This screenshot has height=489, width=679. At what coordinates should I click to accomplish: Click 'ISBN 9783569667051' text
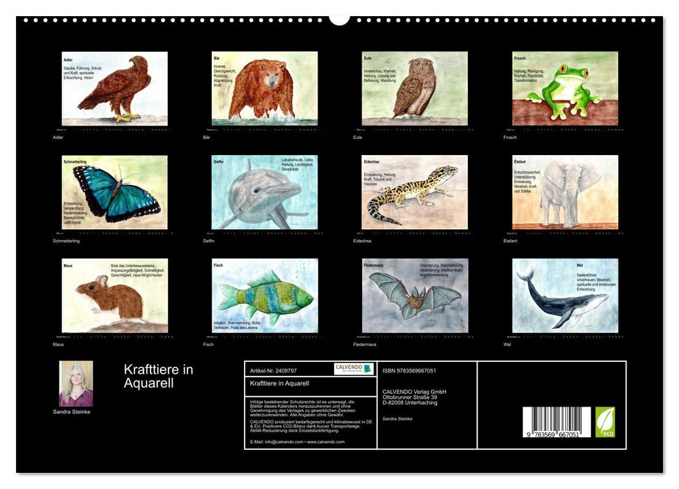(x=409, y=370)
